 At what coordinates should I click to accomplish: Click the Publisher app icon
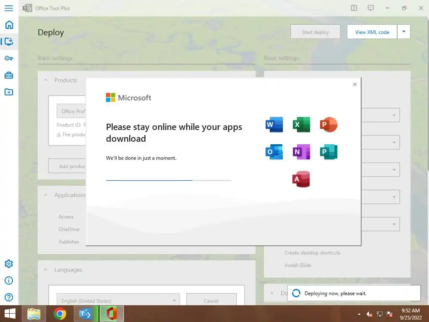(x=328, y=152)
